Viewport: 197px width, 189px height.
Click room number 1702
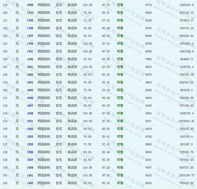point(30,59)
